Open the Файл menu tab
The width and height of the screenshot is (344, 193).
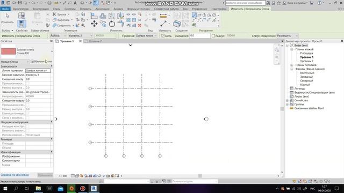[5, 9]
